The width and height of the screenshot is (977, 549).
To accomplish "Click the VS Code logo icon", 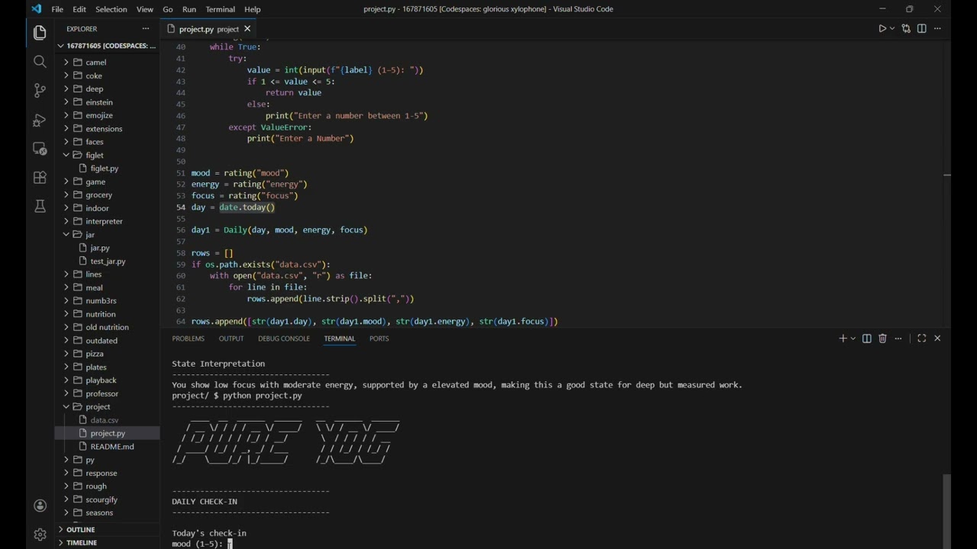I will pos(36,9).
